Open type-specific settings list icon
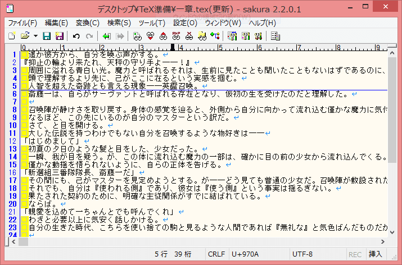 click(232, 36)
